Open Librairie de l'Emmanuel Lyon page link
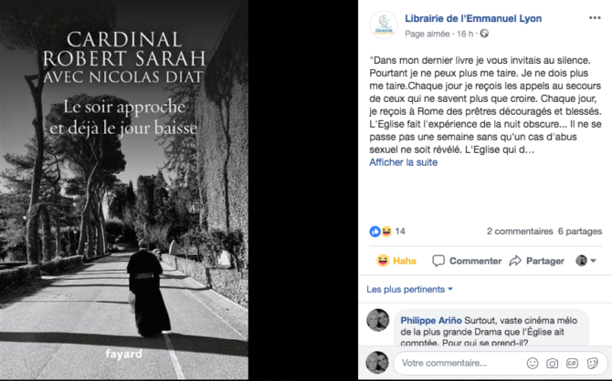612x381 pixels. pos(473,18)
